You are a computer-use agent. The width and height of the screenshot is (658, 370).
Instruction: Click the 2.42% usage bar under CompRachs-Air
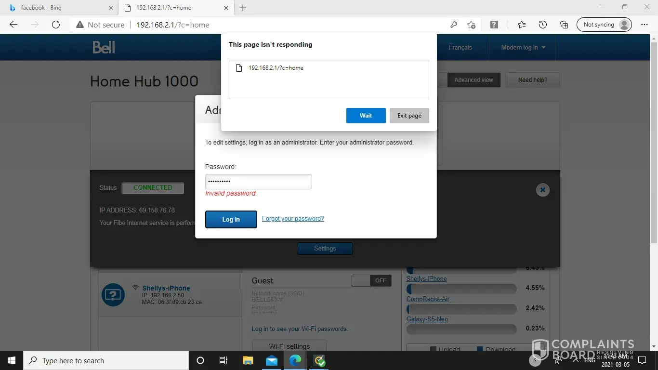pyautogui.click(x=461, y=309)
